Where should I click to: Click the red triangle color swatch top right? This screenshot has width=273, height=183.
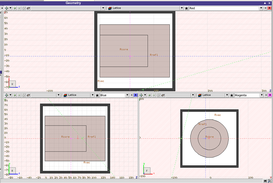point(270,8)
